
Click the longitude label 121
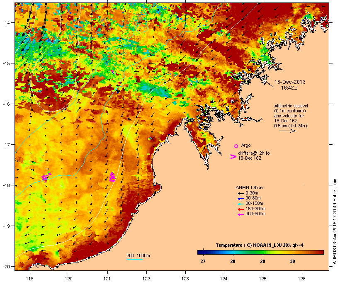(x=107, y=279)
